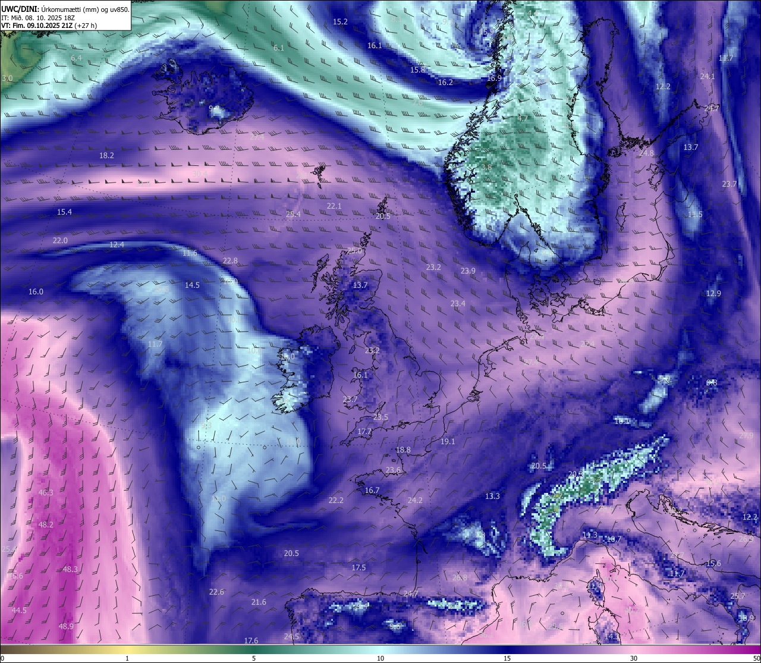Click the 25.7 map value
The height and width of the screenshot is (663, 761).
737,596
